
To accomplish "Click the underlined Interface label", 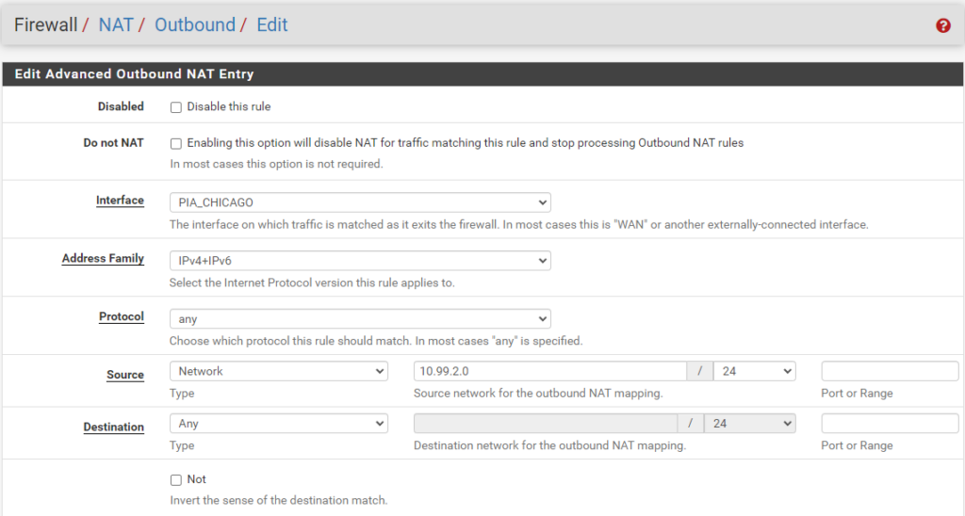I will (x=120, y=201).
